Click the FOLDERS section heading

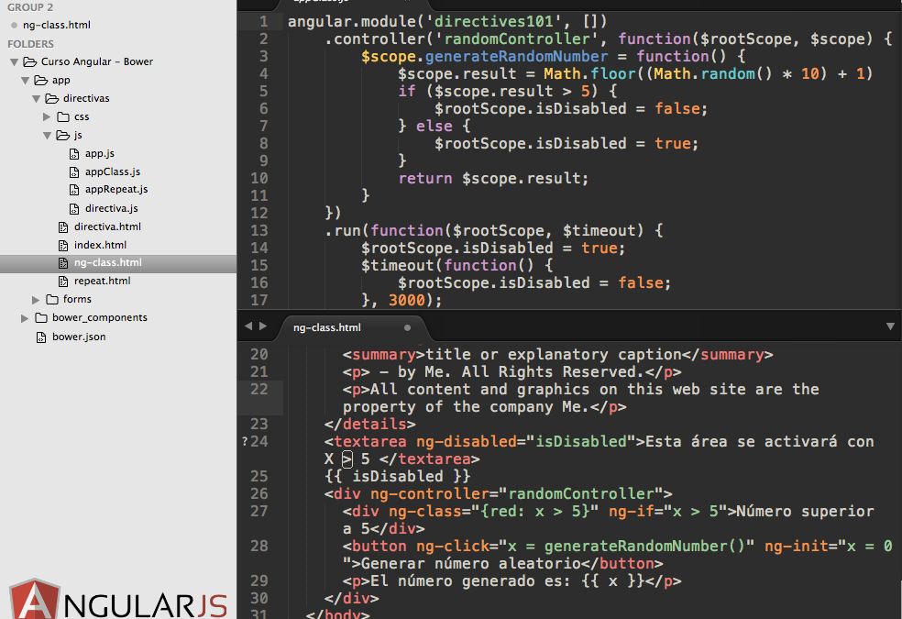[30, 44]
